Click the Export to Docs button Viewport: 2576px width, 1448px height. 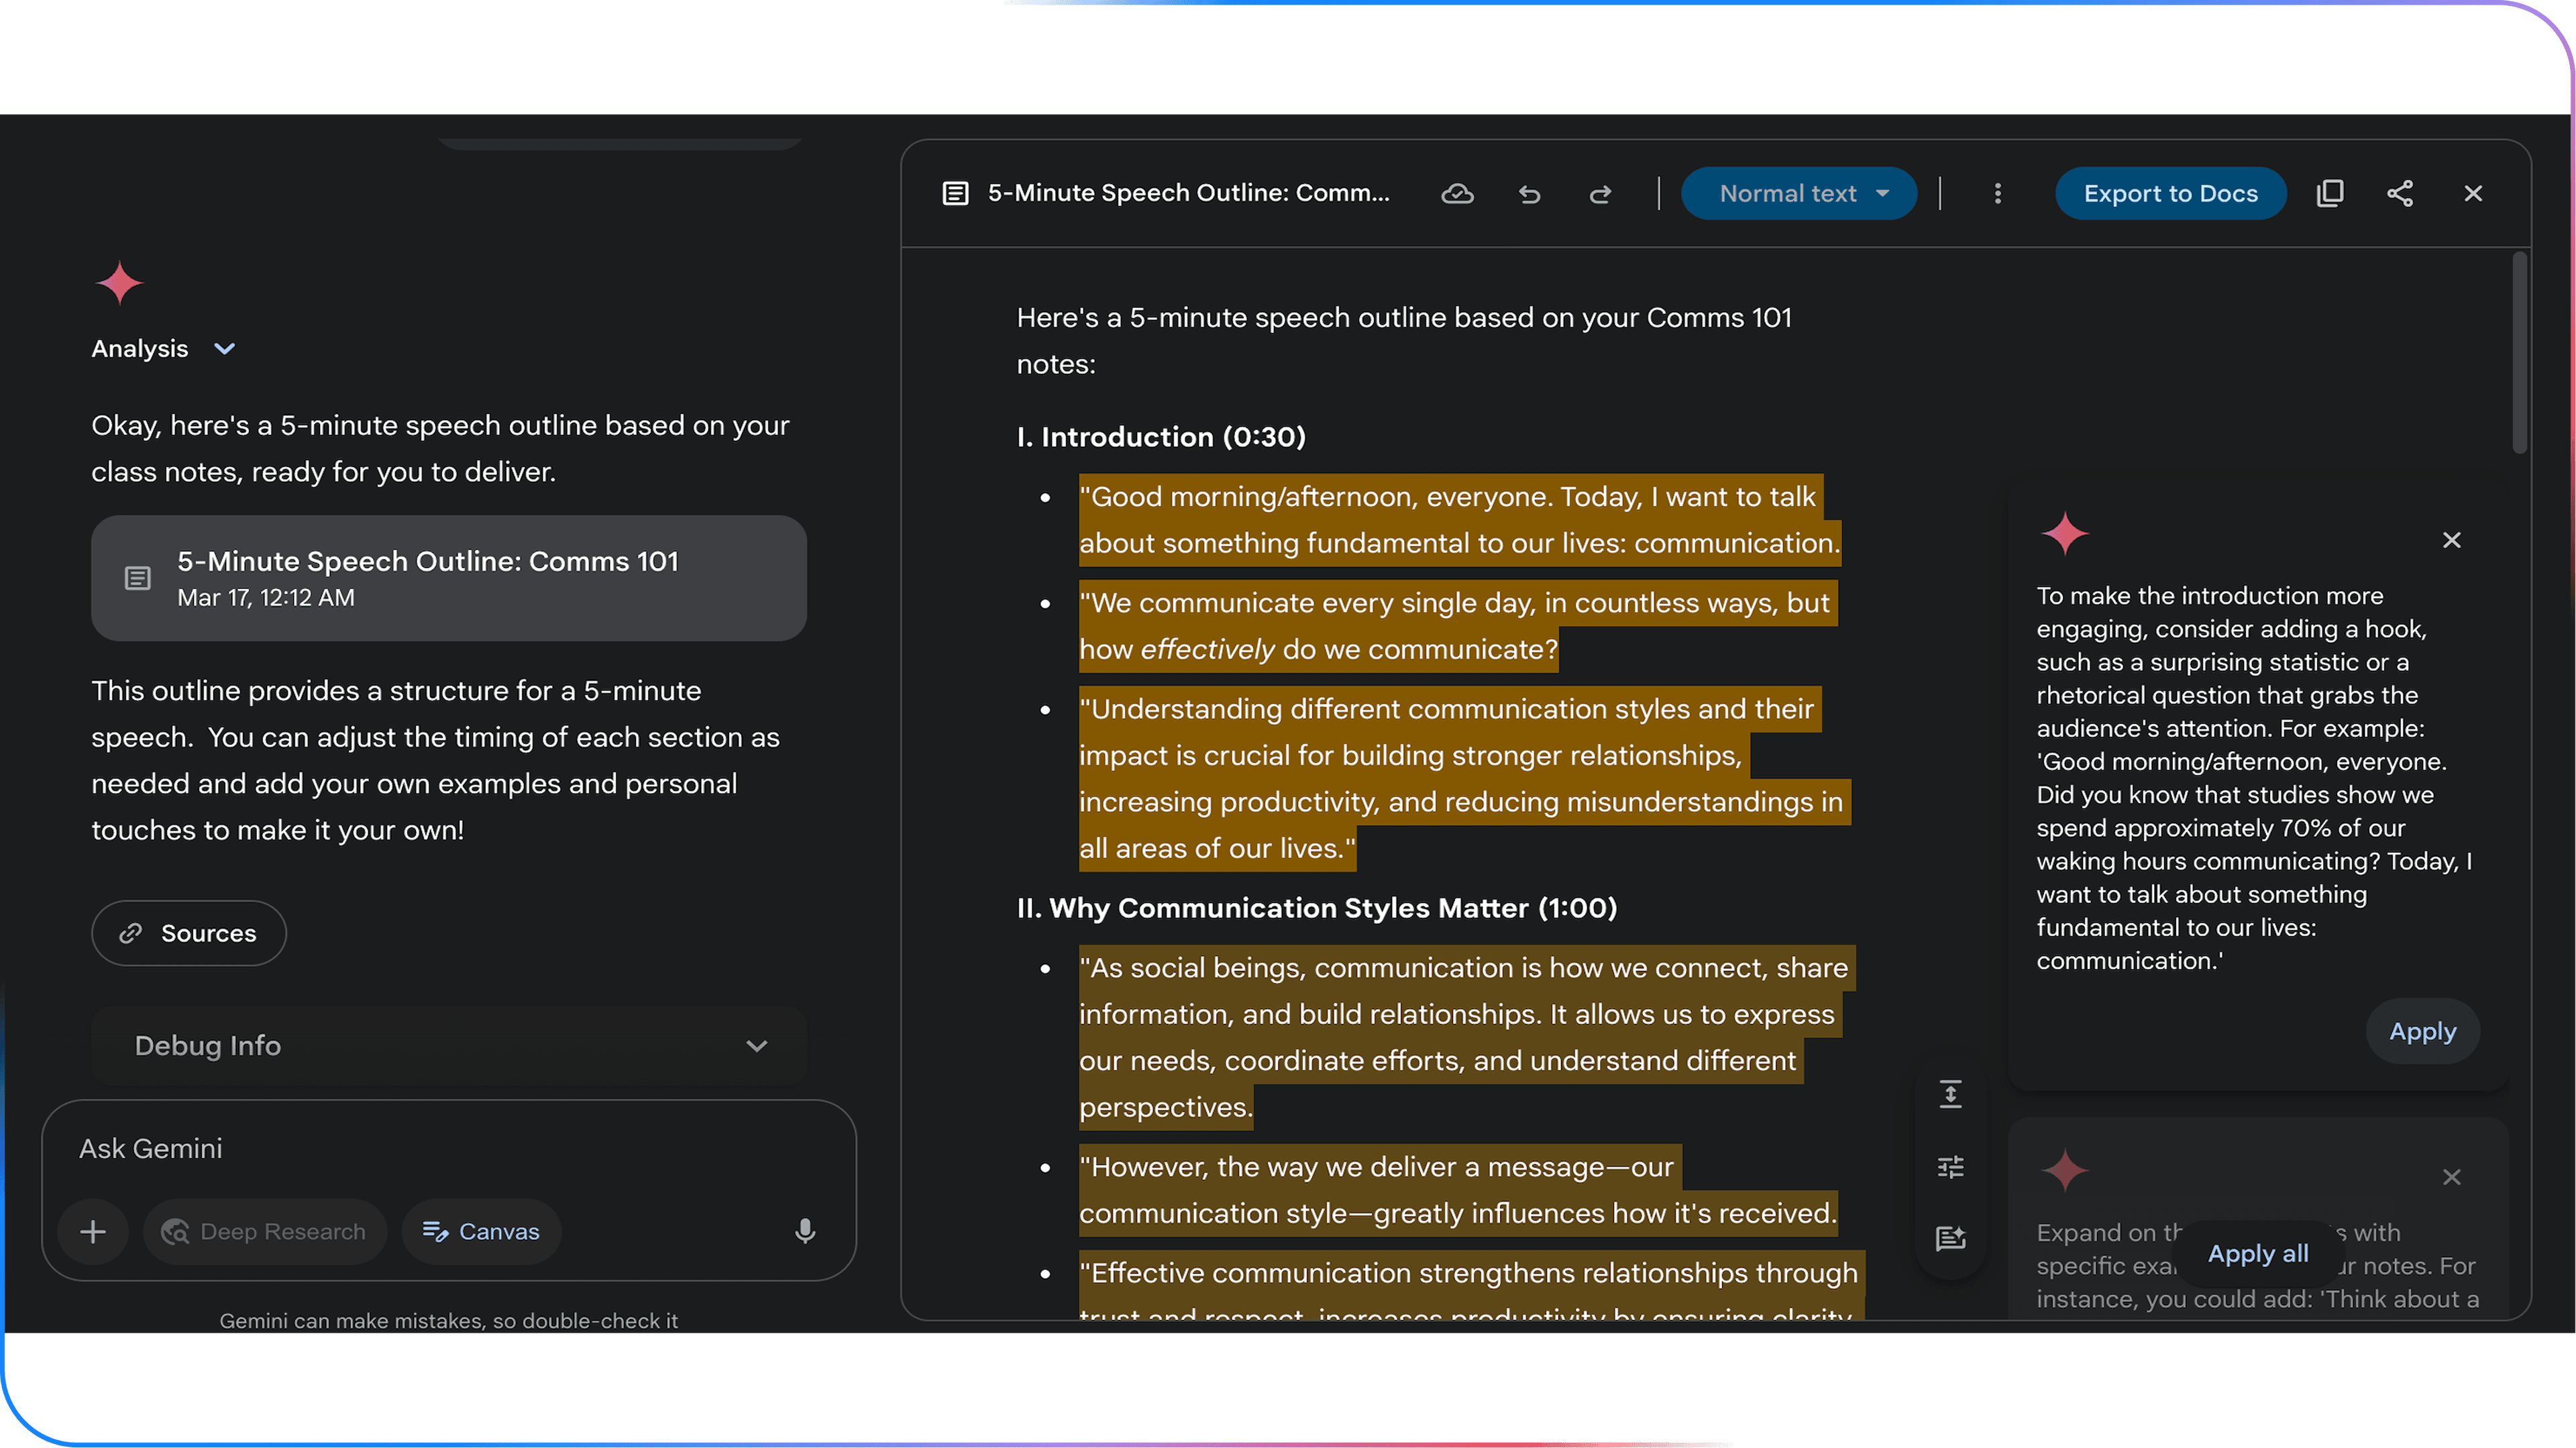[2170, 194]
